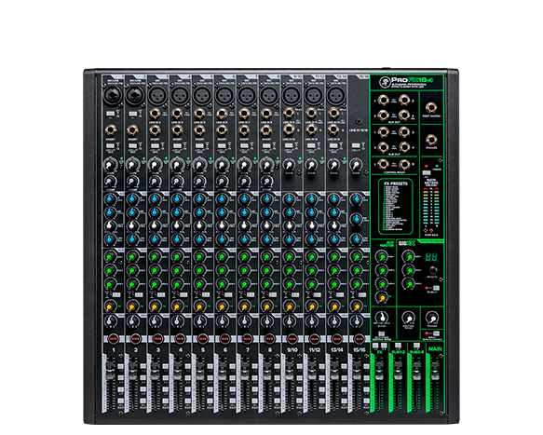Click channel 7 aux 1 green knob

pos(244,257)
